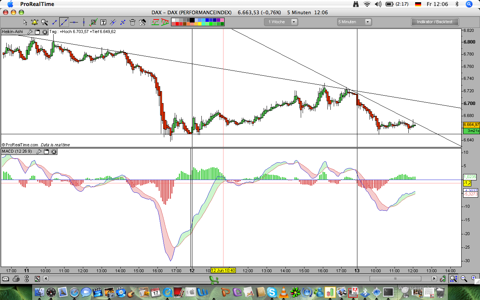Close the MACD indicator panel
The width and height of the screenshot is (480, 300).
[54, 151]
